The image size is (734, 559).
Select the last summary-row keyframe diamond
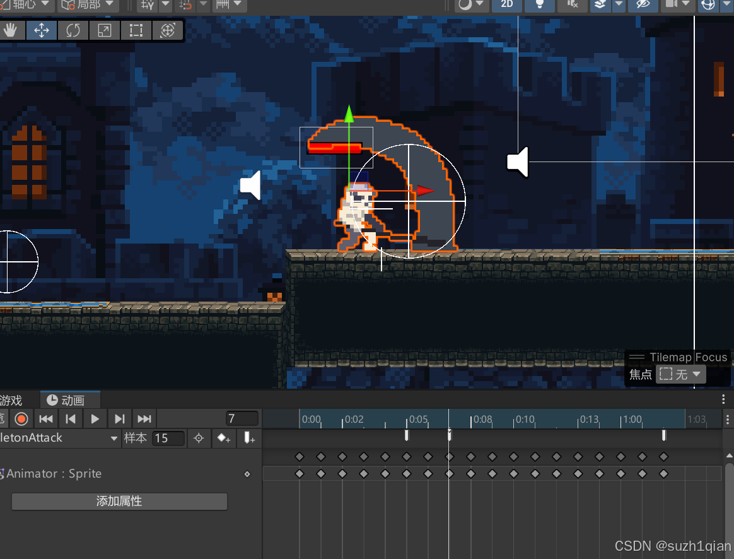[664, 456]
